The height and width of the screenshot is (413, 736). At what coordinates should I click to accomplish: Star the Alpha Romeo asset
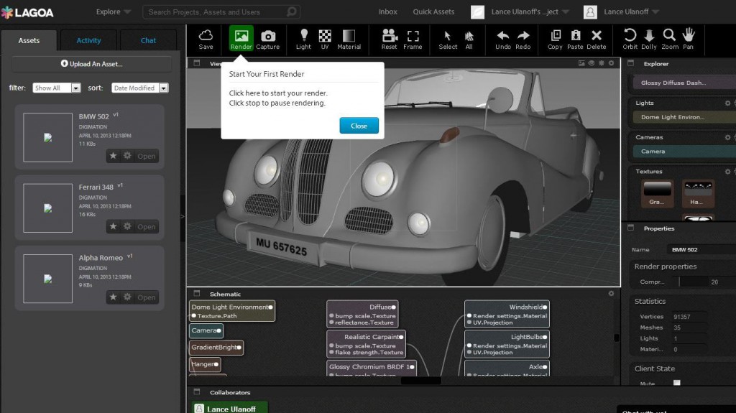click(x=113, y=297)
